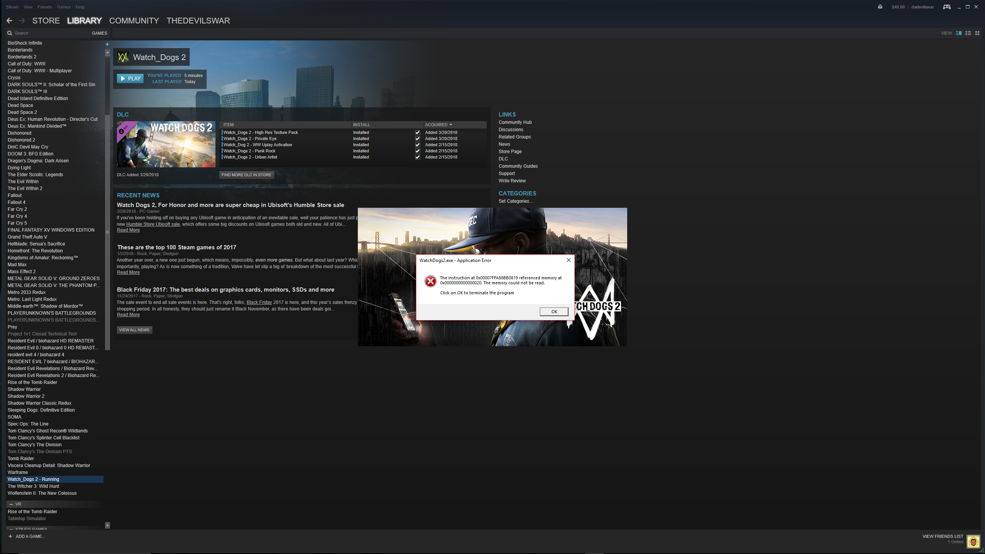Uncheck High Res Texture Pack DLC
This screenshot has width=985, height=554.
click(417, 132)
